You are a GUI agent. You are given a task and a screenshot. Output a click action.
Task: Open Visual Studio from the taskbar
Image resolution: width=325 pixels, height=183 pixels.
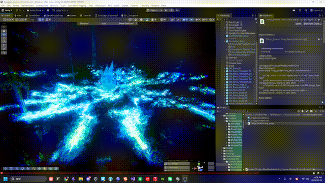pos(133,179)
